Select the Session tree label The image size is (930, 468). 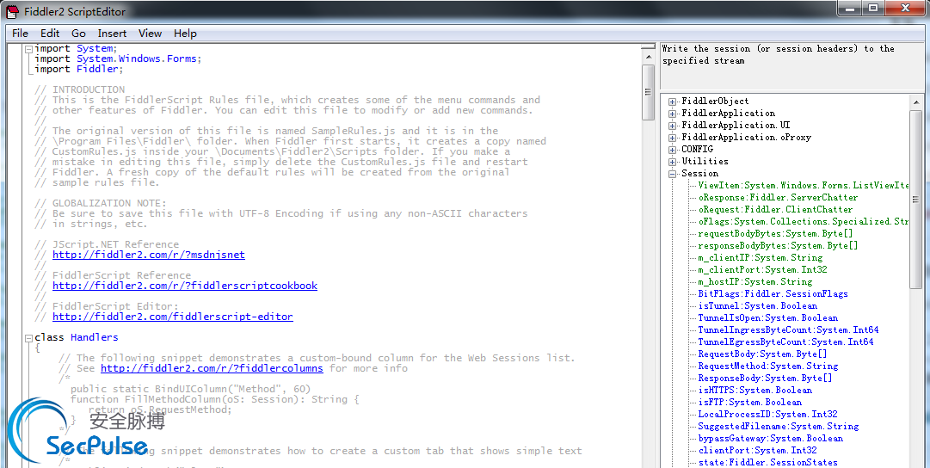click(700, 173)
